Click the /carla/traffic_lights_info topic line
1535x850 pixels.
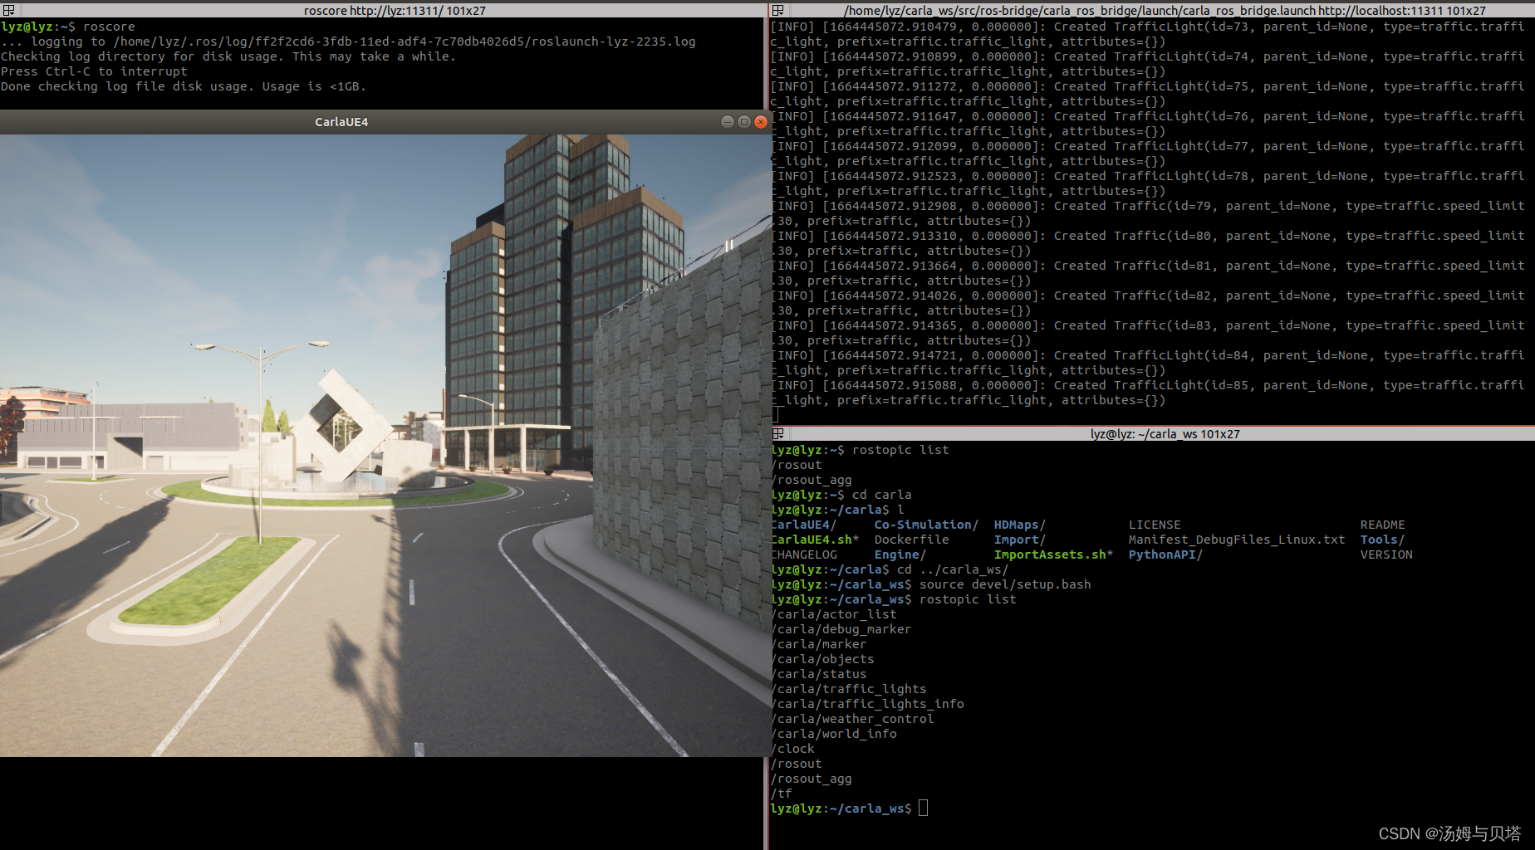pos(868,704)
